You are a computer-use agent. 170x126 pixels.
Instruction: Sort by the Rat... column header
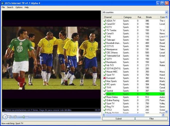point(140,17)
